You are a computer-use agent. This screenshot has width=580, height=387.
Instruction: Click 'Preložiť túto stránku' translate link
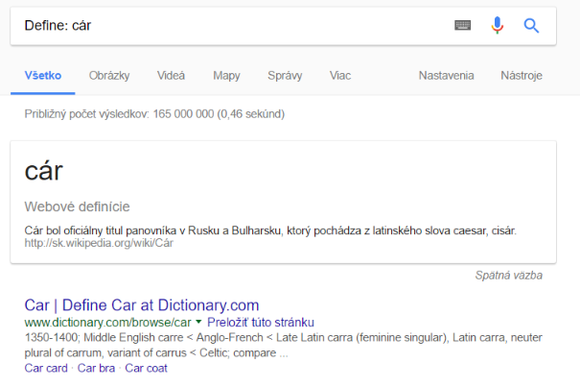click(261, 322)
